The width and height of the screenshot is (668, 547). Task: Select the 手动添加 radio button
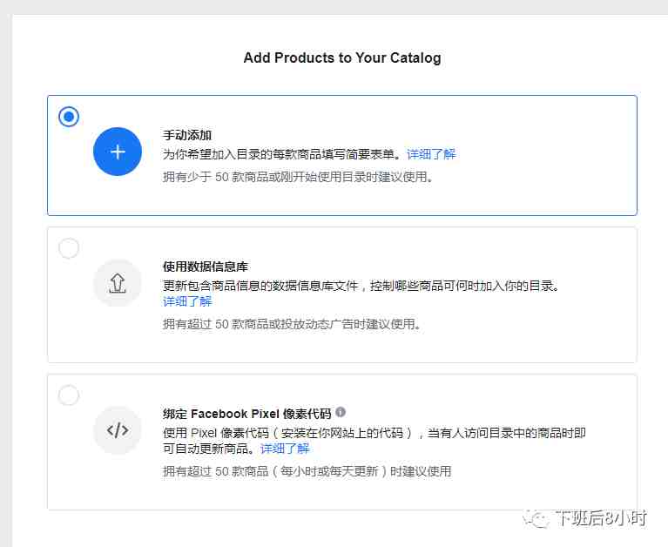click(x=69, y=117)
